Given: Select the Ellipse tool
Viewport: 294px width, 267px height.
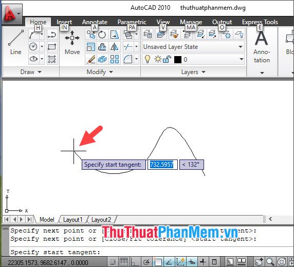Looking at the screenshot, I should click(33, 59).
